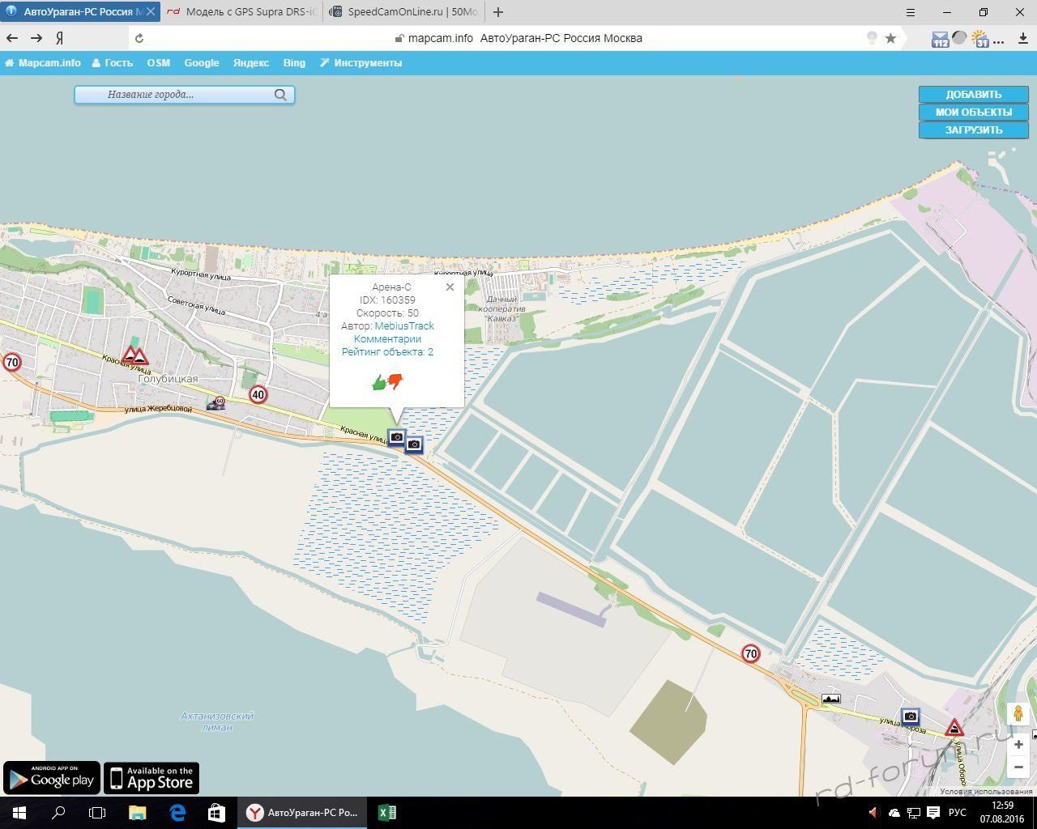
Task: Select the camera marker on улица Мороза
Action: coord(911,716)
